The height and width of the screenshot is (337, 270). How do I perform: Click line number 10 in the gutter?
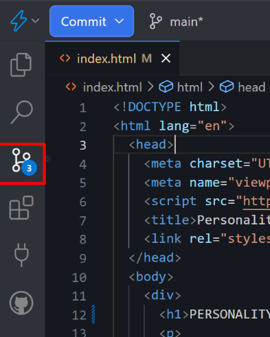pyautogui.click(x=79, y=277)
